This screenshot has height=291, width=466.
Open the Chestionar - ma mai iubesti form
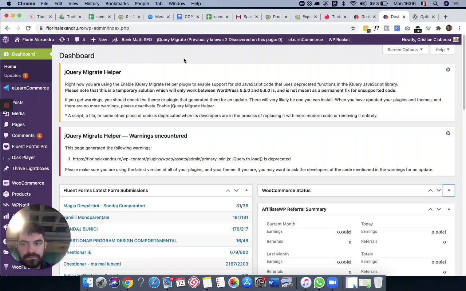pyautogui.click(x=92, y=264)
